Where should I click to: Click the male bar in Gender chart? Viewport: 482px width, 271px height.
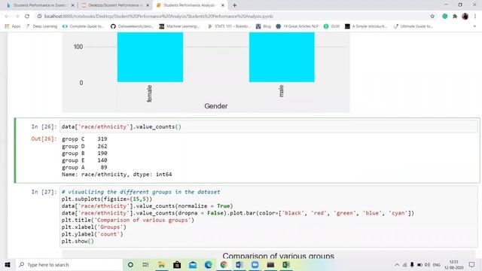(x=282, y=57)
